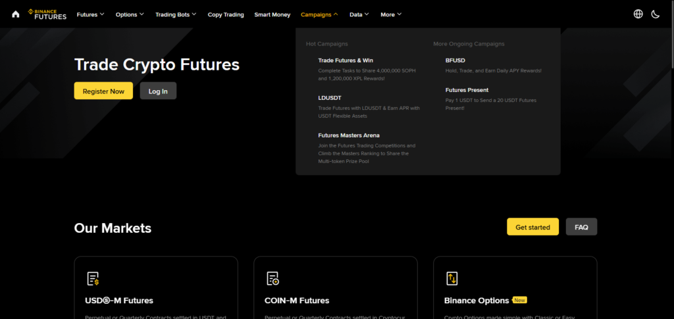Click the New badge on Binance Options
674x319 pixels.
click(520, 300)
